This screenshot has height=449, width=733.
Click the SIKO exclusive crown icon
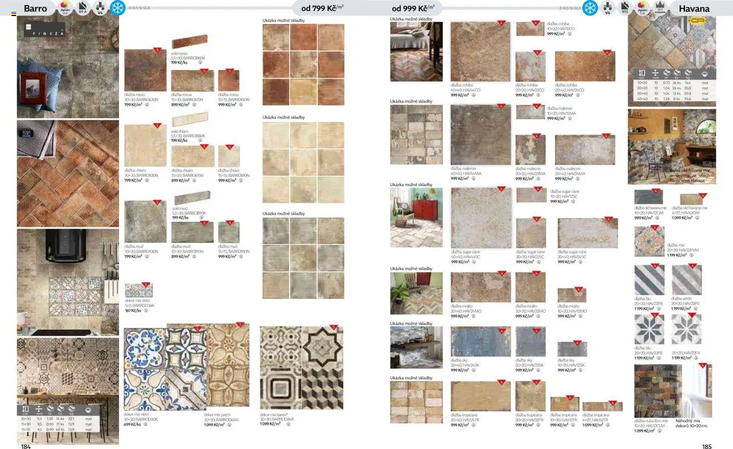[661, 8]
